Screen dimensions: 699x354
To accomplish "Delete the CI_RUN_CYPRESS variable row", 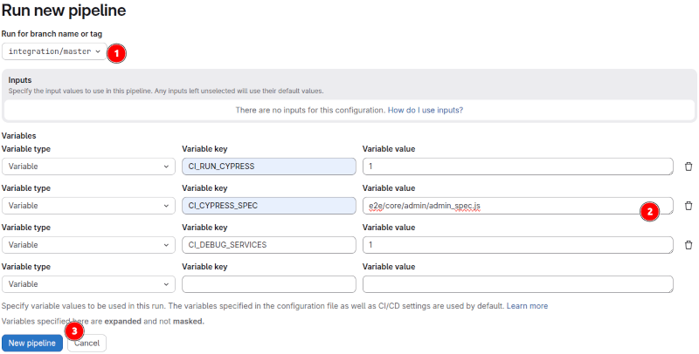I will [x=689, y=167].
